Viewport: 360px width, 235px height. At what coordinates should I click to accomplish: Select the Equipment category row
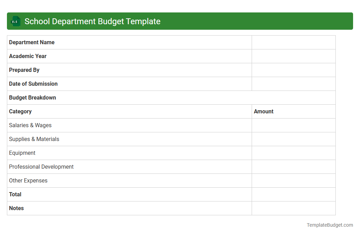(22, 153)
